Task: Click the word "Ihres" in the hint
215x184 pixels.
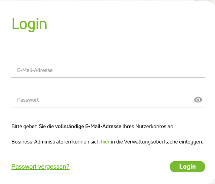Action: coord(128,127)
